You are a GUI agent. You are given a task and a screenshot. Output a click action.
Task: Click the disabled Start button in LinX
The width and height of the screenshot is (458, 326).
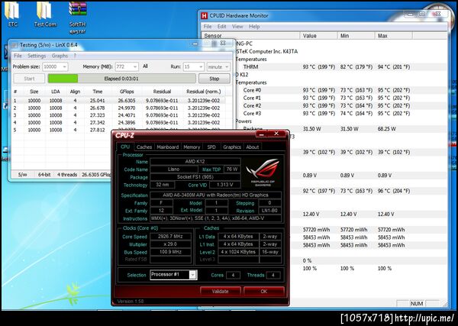tap(29, 79)
